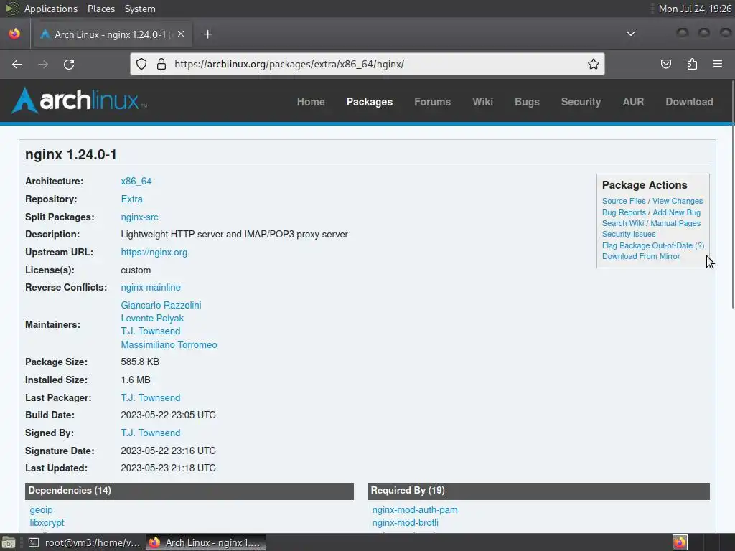
Task: Expand the list all tabs chevron
Action: point(631,34)
